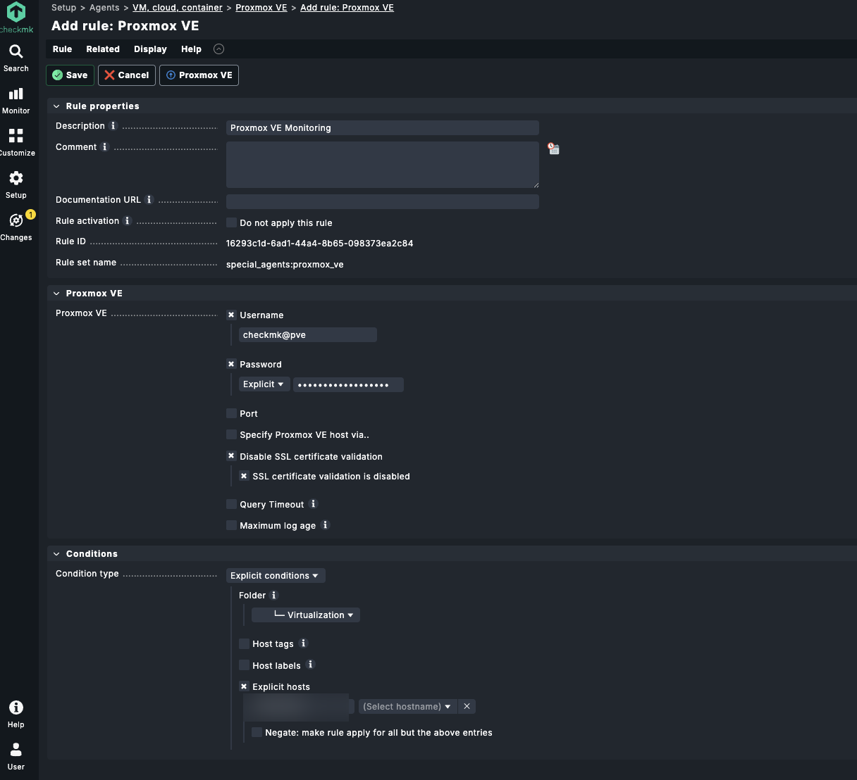Image resolution: width=857 pixels, height=780 pixels.
Task: Enable the Port checkbox
Action: point(231,413)
